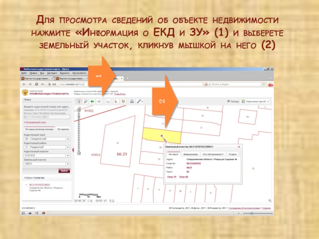Viewport: 319px width, 239px height.
Task: Go to next map extent (grey arrow)
Action: click(x=99, y=101)
